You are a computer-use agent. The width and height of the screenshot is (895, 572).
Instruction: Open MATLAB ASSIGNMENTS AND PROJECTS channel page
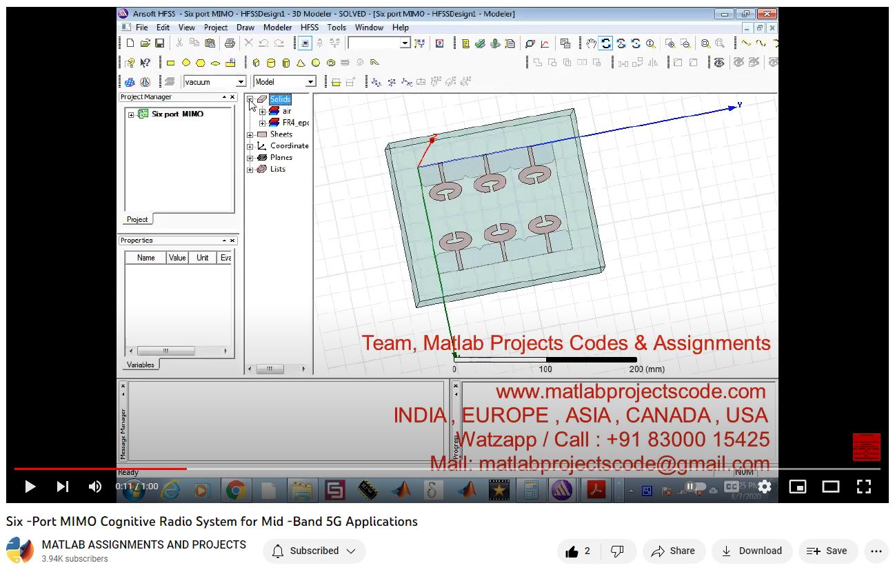coord(143,544)
